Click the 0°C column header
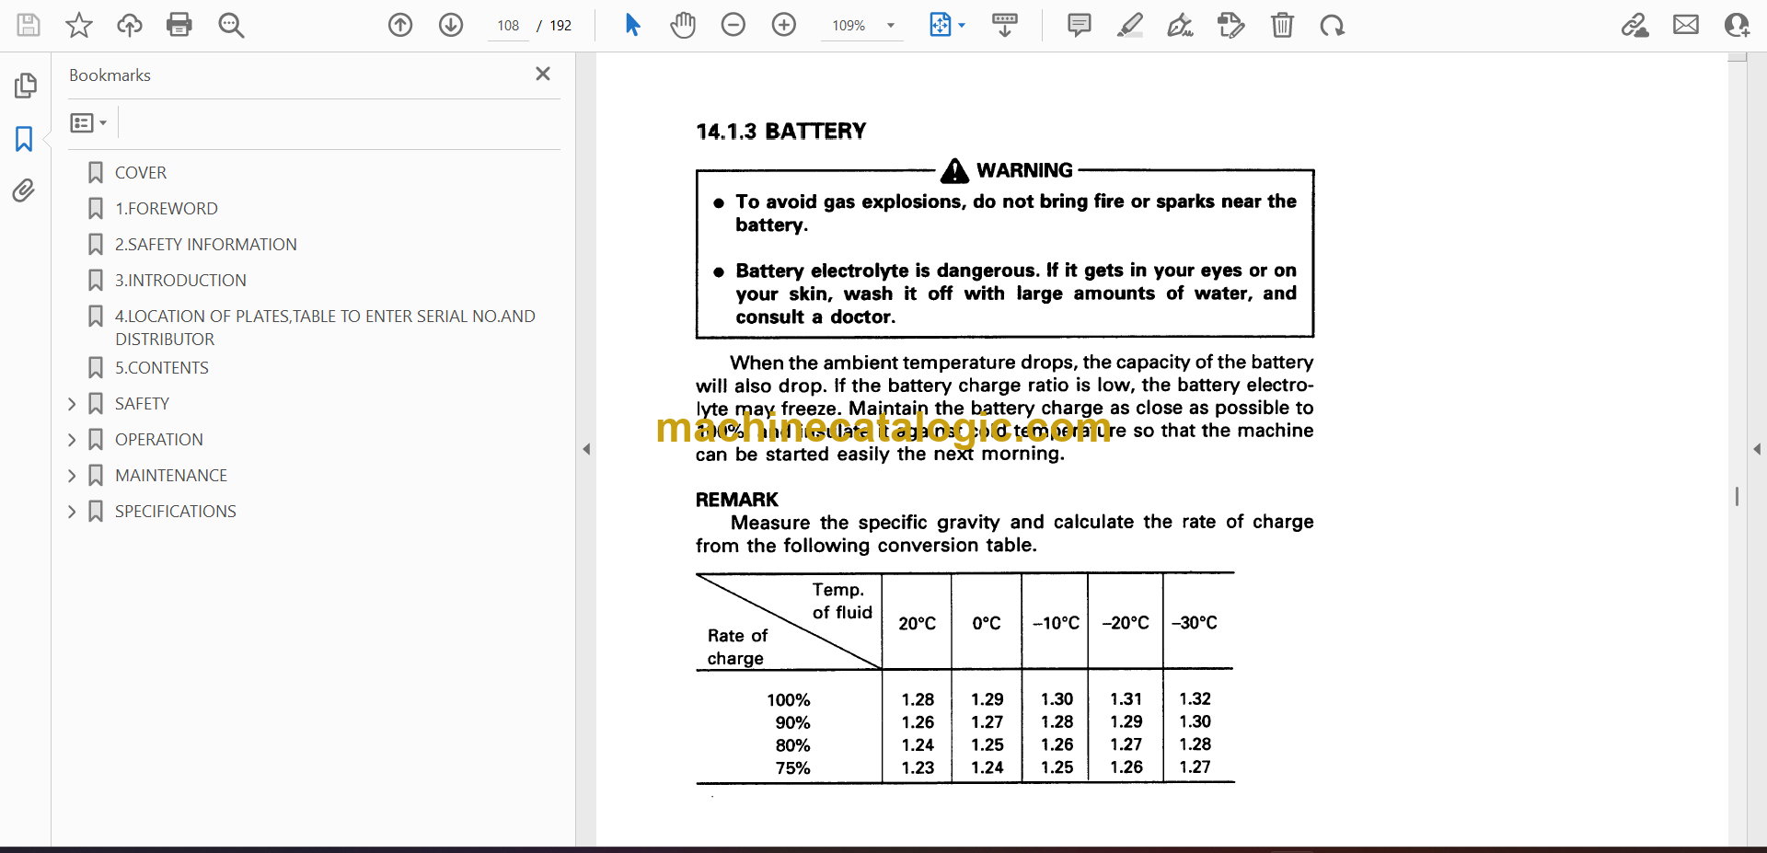The width and height of the screenshot is (1767, 853). (x=987, y=623)
